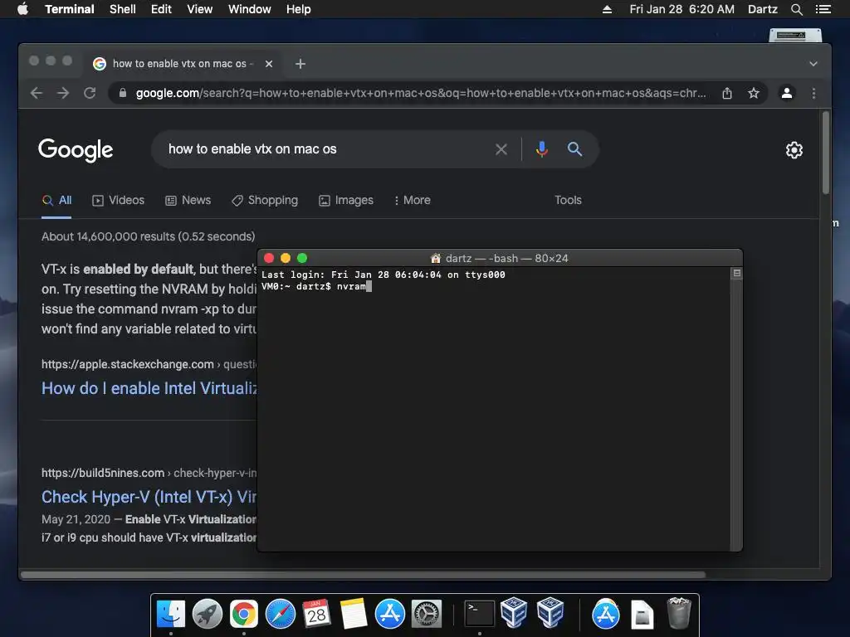
Task: Click Google Chrome in the Dock
Action: tap(244, 614)
